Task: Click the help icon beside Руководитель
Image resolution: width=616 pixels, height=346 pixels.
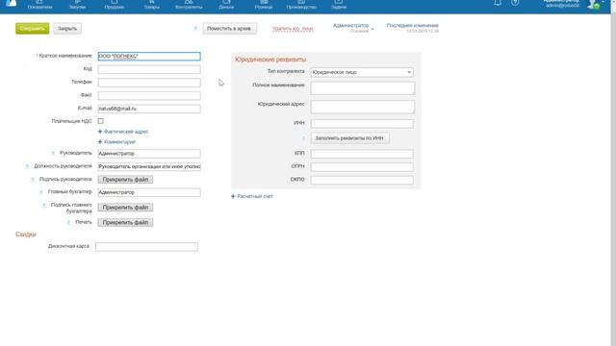Action: [x=53, y=154]
